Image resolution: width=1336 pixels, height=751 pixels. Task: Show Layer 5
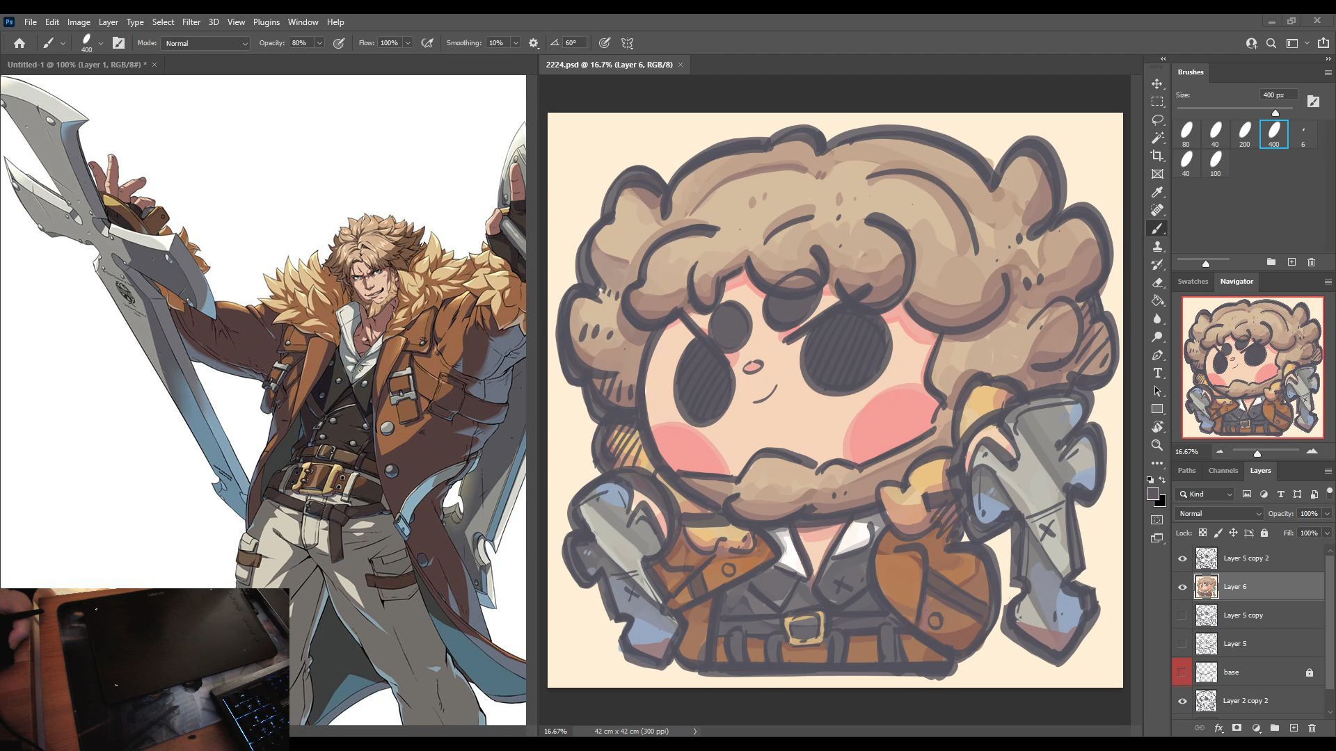(1182, 644)
